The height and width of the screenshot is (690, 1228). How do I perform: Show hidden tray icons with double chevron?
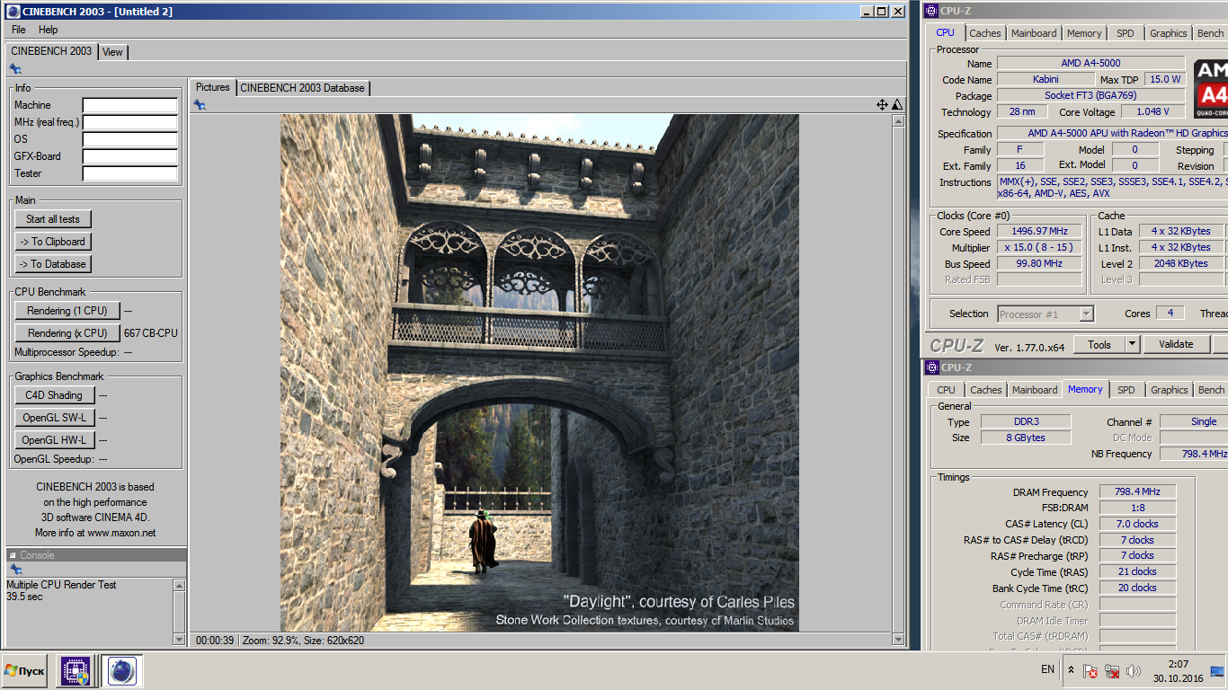click(x=1071, y=670)
